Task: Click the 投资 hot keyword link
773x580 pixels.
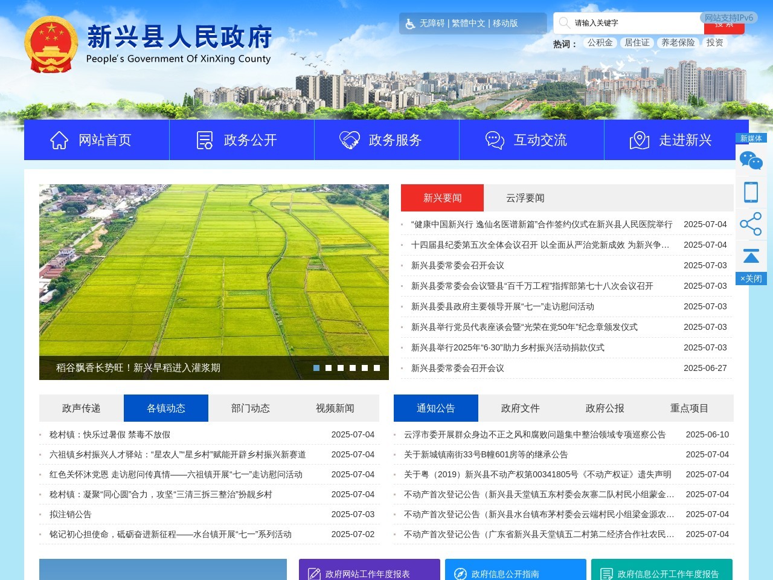Action: click(714, 42)
